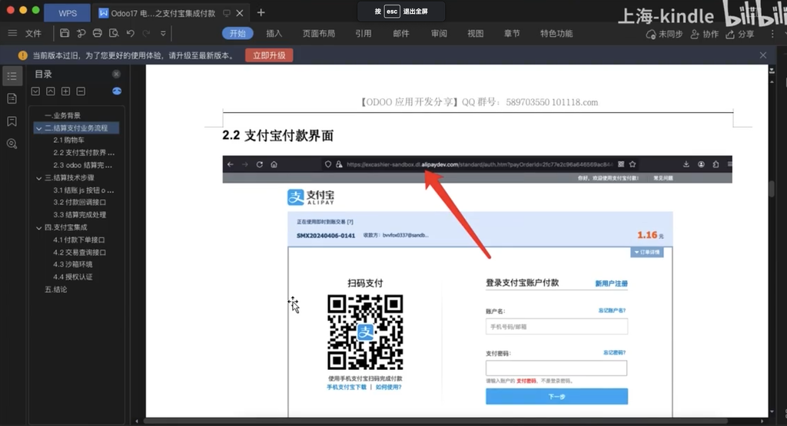Click collapse-all-levels icon in 目录 panel
The width and height of the screenshot is (787, 426).
[51, 91]
